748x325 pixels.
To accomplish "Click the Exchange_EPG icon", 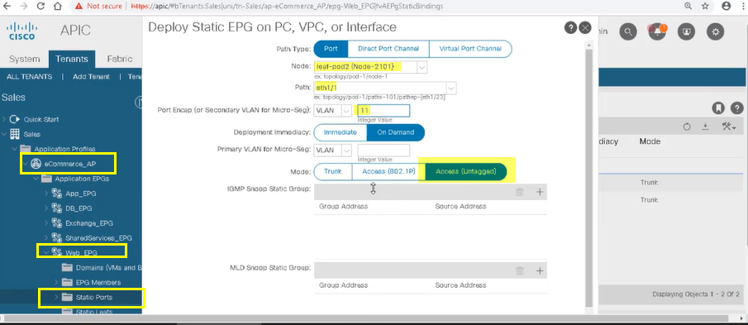I will click(x=57, y=223).
